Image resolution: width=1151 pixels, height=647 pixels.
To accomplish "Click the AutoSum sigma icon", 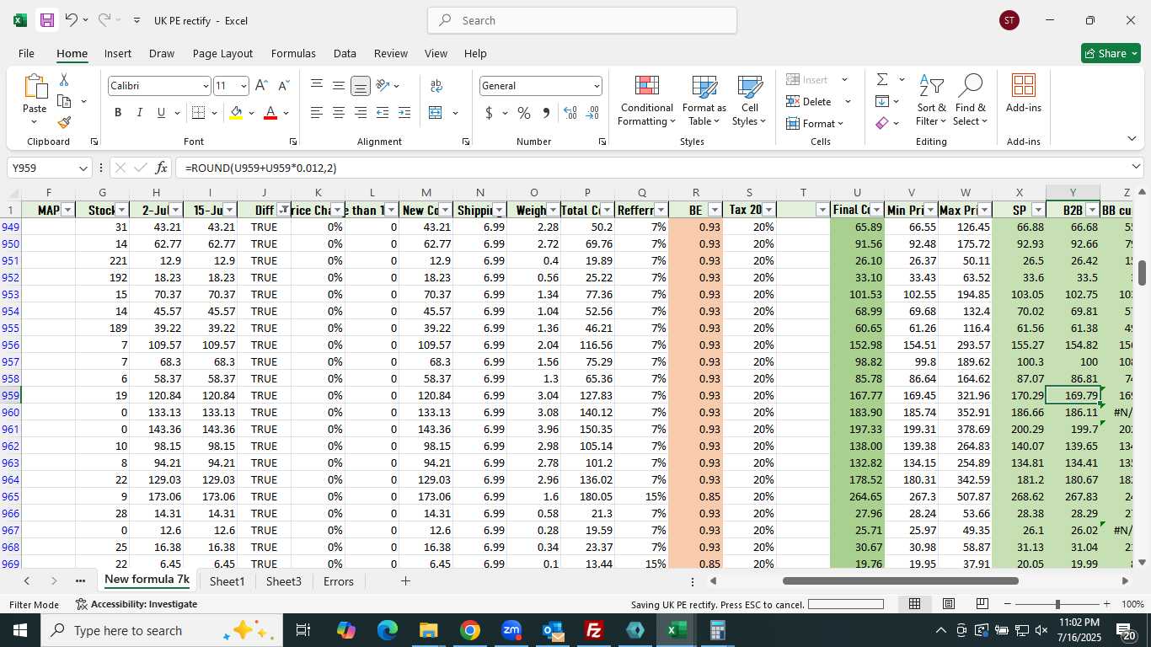I will [x=882, y=79].
